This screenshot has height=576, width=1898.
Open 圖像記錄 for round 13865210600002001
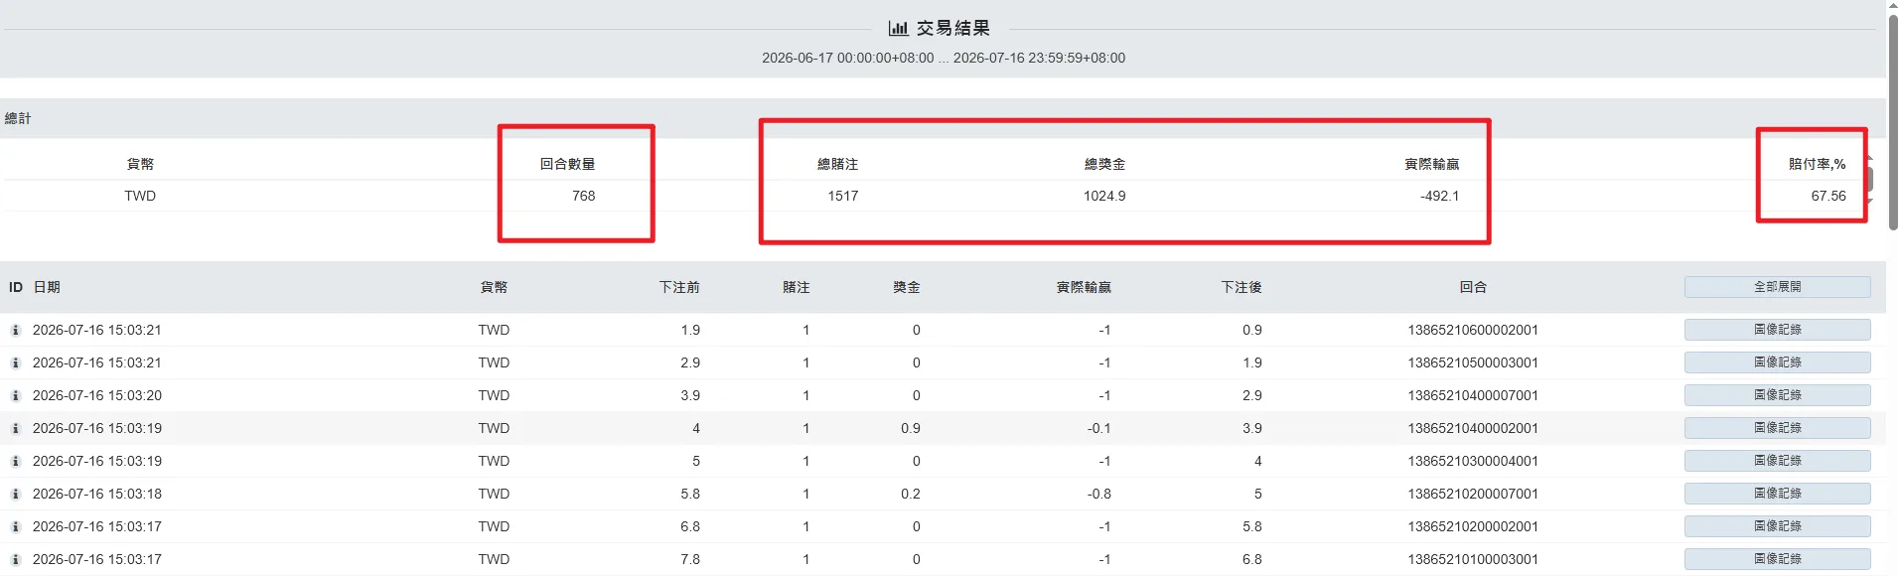click(1777, 330)
